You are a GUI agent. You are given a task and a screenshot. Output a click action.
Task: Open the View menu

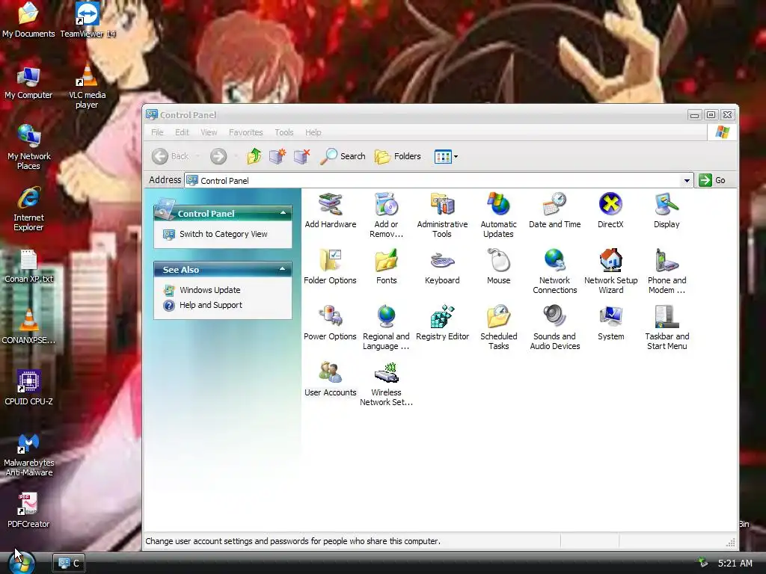click(x=209, y=132)
